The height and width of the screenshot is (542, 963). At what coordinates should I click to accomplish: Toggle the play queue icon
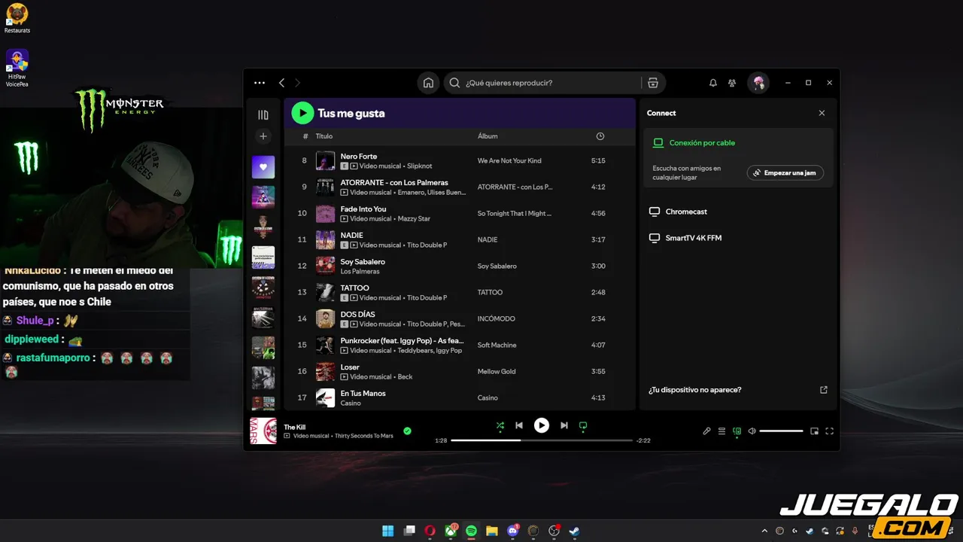[x=721, y=431]
